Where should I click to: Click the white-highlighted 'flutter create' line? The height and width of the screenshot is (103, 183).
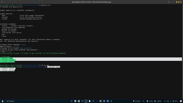point(8,69)
